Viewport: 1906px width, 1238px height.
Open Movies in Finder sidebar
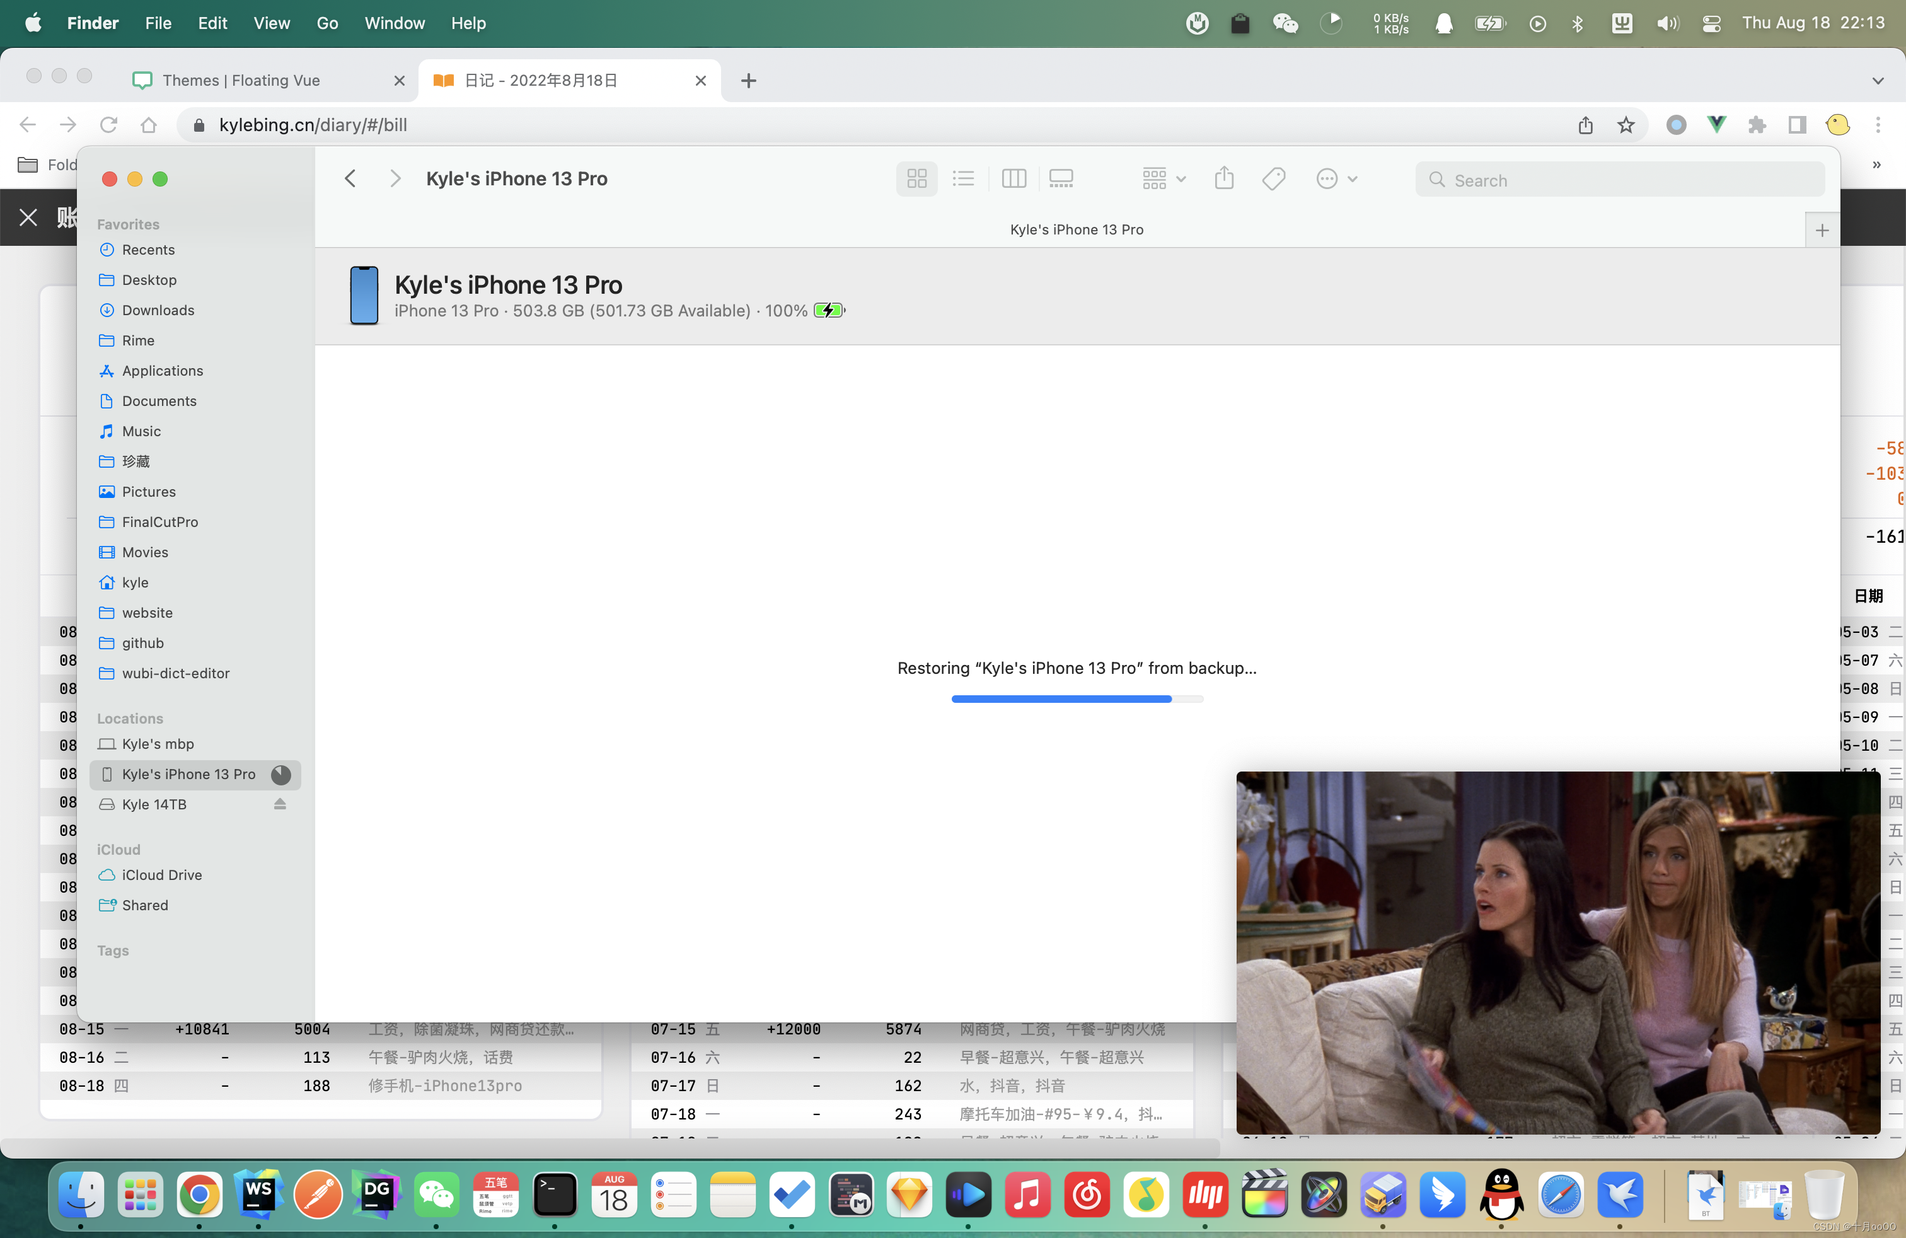(x=145, y=553)
